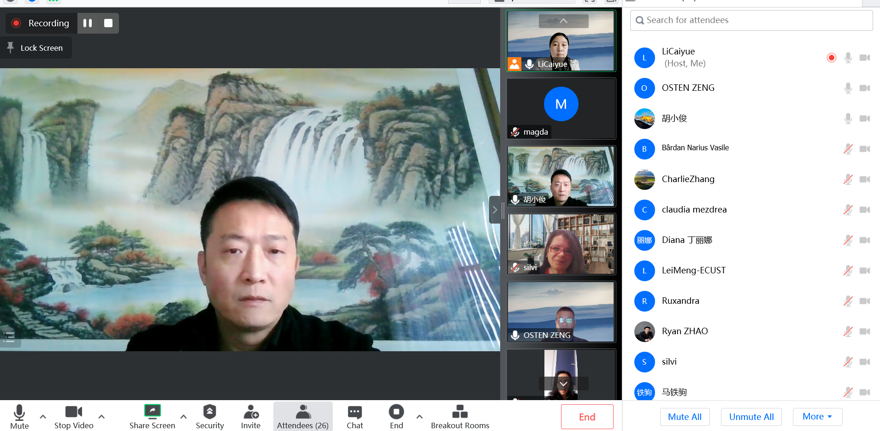The image size is (880, 431).
Task: Click the Lock Screen pin icon
Action: coord(11,47)
